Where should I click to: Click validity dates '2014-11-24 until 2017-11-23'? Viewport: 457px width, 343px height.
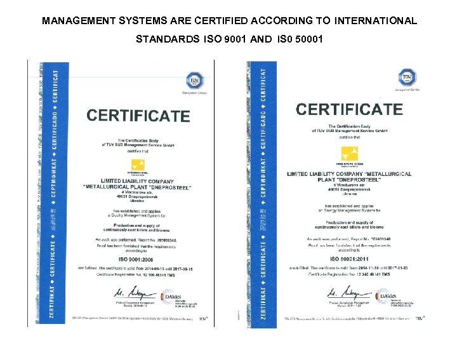coord(383,268)
